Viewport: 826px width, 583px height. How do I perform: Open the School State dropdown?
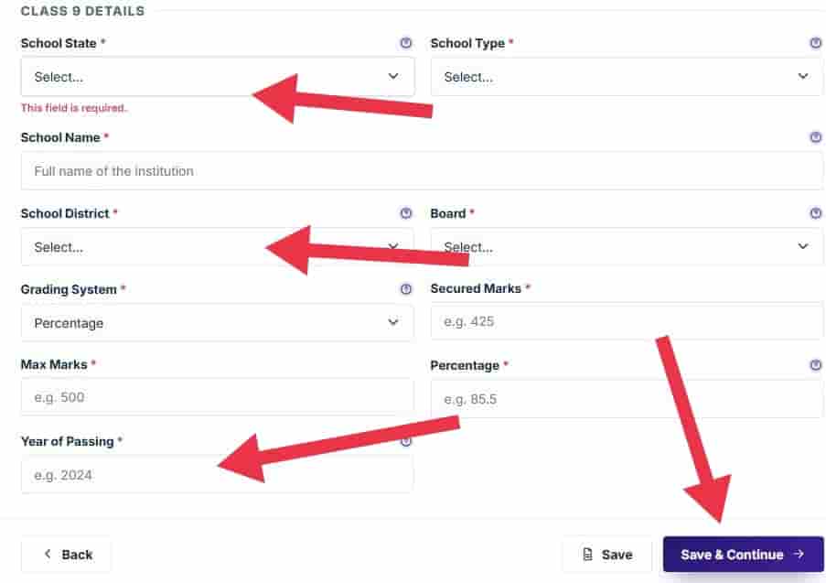point(218,77)
